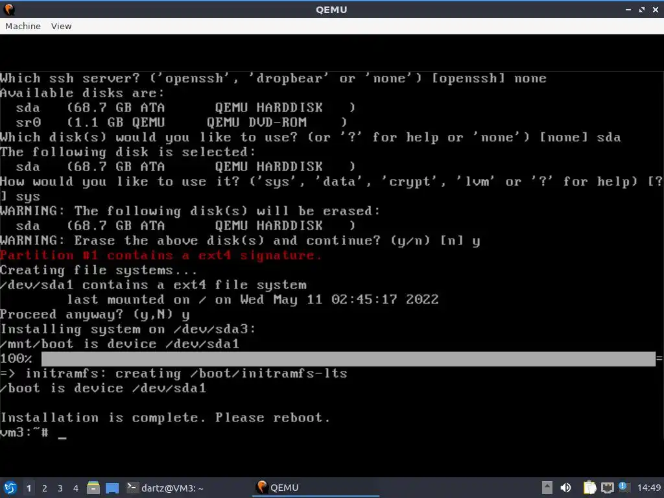
Task: Launch the file manager from taskbar
Action: [x=93, y=488]
